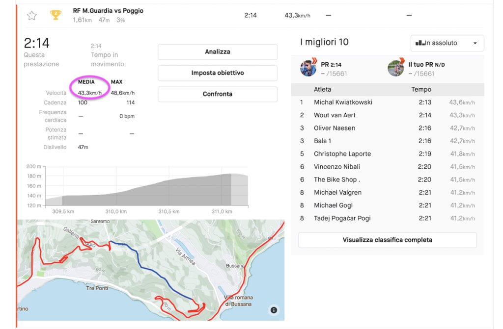Select Wout van Aert in the leaderboard
Viewport: 503px width, 329px height.
tap(335, 115)
